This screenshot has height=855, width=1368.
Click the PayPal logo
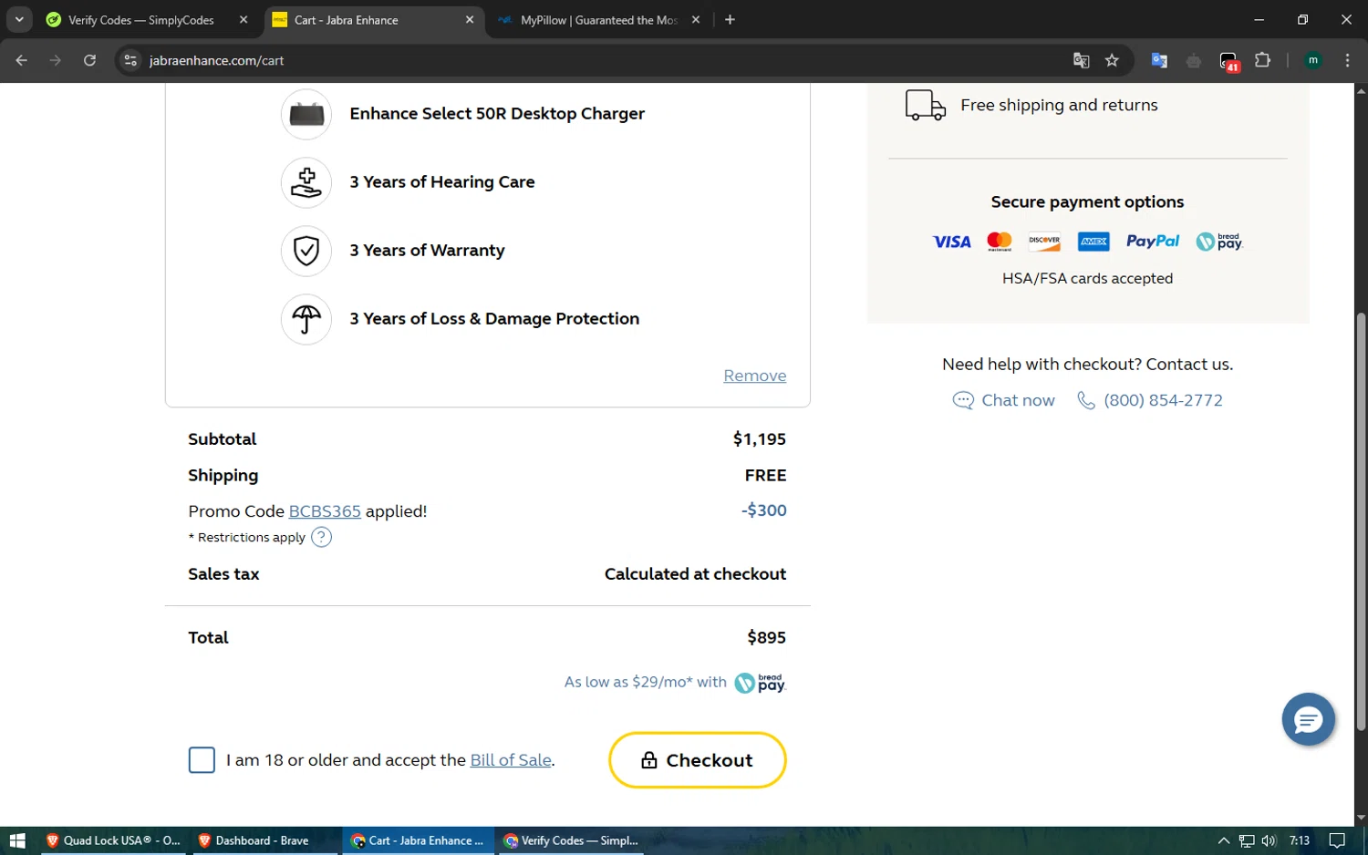pyautogui.click(x=1153, y=242)
